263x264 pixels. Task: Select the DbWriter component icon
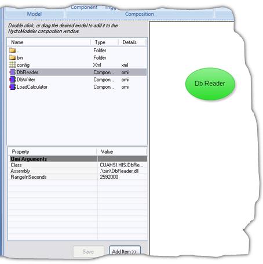point(12,79)
